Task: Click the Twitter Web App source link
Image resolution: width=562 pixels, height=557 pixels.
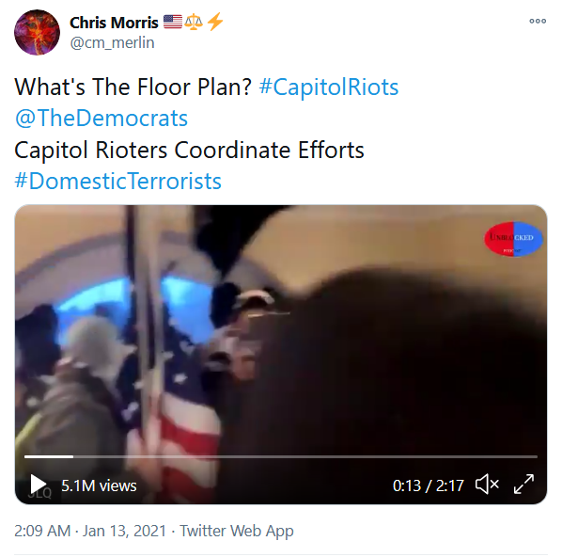Action: point(237,531)
